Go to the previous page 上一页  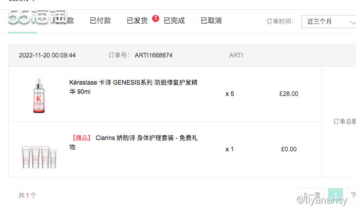311,195
